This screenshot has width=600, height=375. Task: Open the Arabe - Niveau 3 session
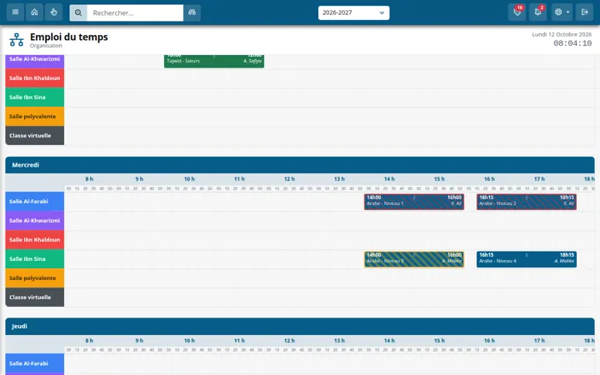pyautogui.click(x=414, y=259)
